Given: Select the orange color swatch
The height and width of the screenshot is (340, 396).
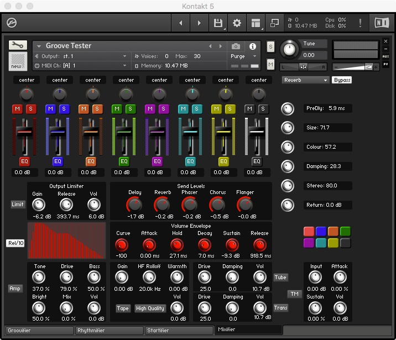Looking at the screenshot, I should 333,231.
